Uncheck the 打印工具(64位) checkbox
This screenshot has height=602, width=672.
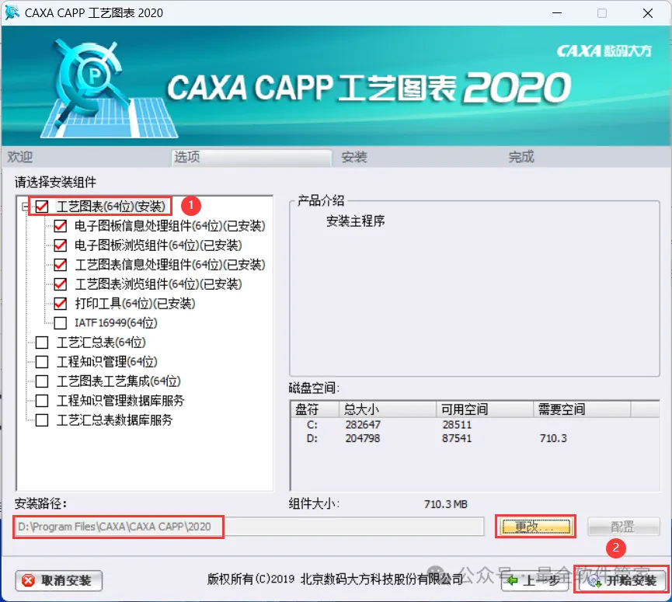click(x=60, y=304)
